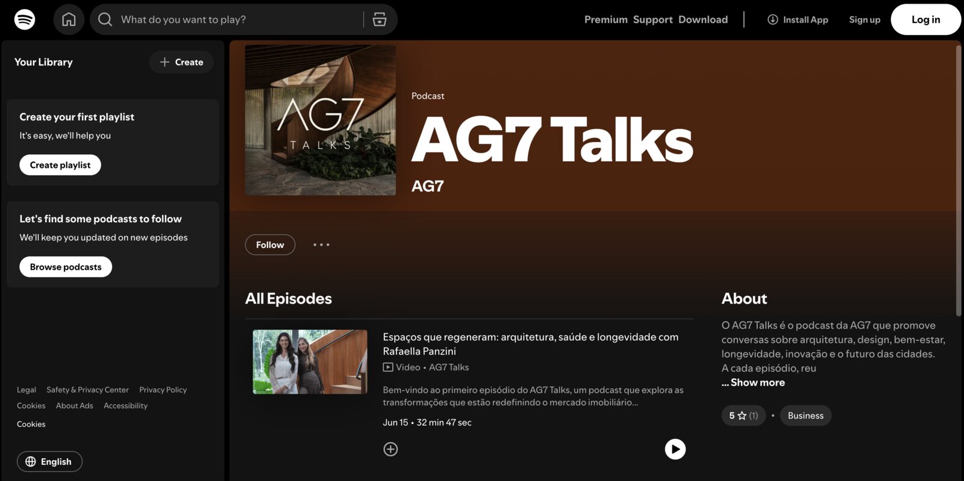Screen dimensions: 964x481
Task: Click the star rating chip
Action: point(743,415)
